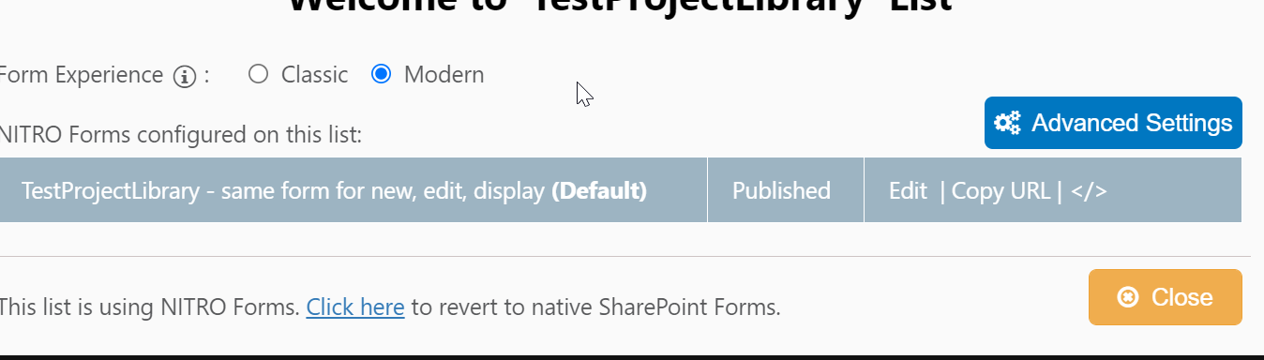This screenshot has height=360, width=1264.
Task: Close the NITRO Forms dialog
Action: point(1166,297)
